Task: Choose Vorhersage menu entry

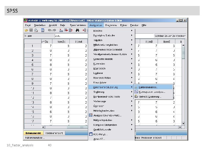Action: pyautogui.click(x=111, y=101)
